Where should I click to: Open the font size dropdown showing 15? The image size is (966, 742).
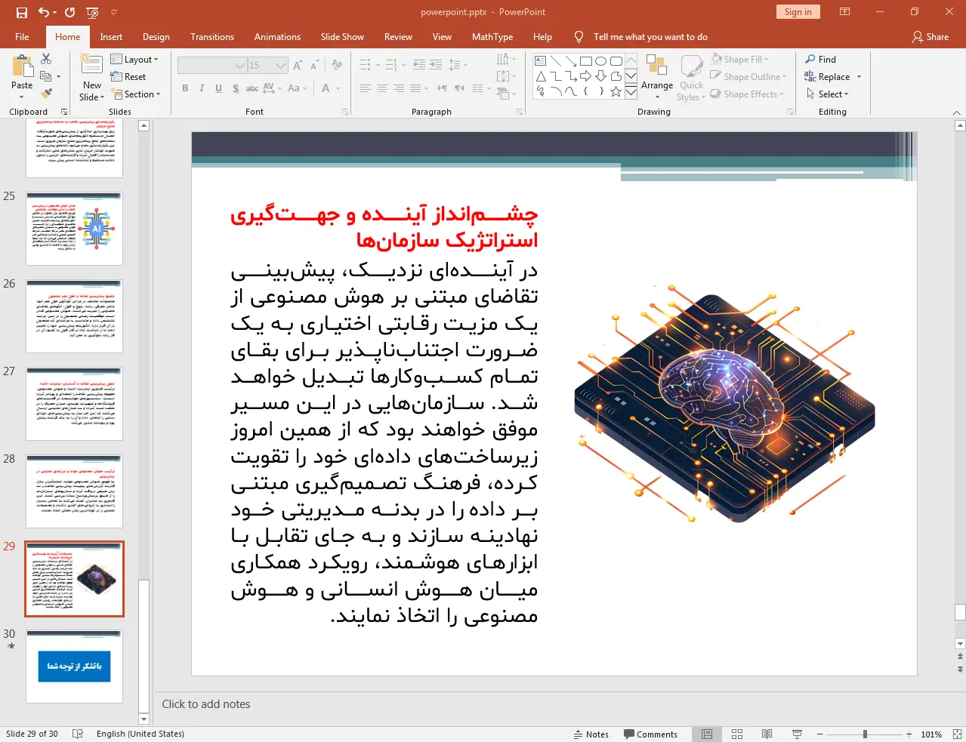268,66
